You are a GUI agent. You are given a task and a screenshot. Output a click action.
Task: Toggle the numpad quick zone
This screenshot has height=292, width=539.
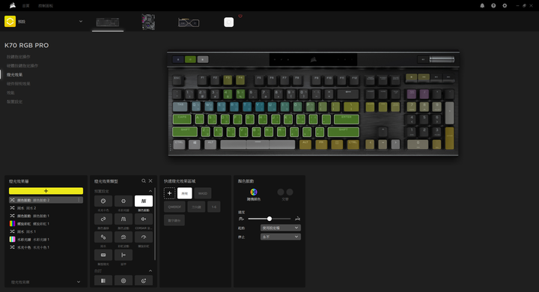point(174,220)
